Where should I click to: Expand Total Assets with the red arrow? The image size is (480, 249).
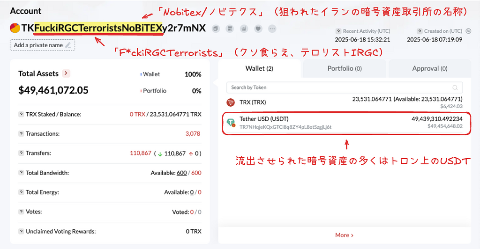coord(66,73)
